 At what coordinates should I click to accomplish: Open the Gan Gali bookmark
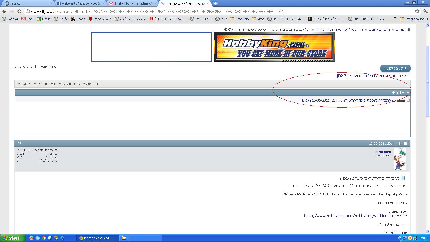[10, 19]
